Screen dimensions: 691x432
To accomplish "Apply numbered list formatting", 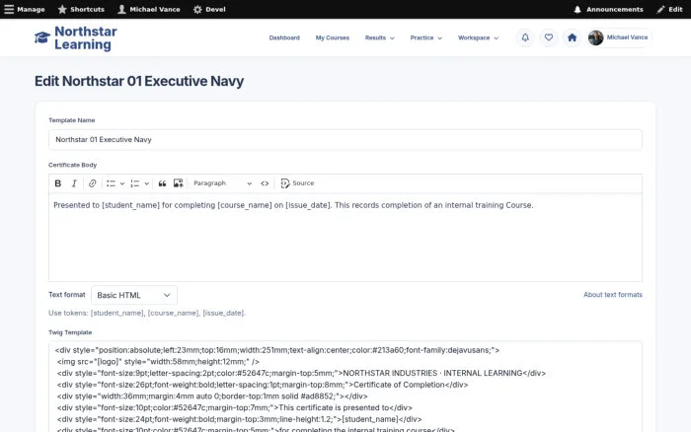I will (x=135, y=183).
